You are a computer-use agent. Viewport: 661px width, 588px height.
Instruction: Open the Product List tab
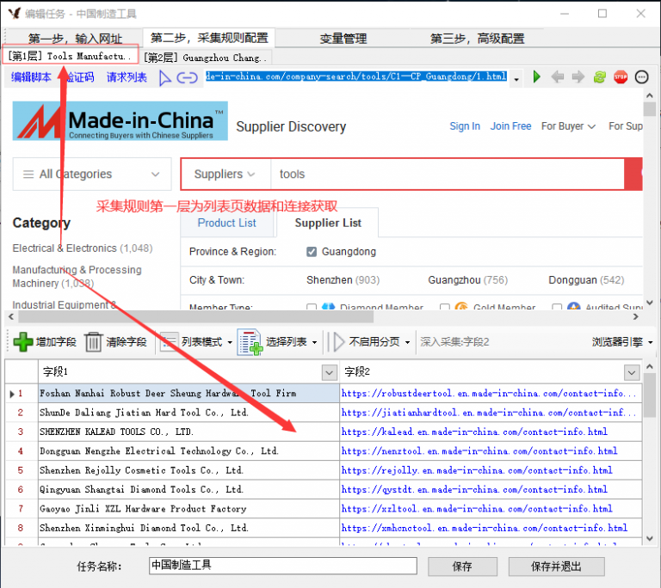[x=227, y=224]
